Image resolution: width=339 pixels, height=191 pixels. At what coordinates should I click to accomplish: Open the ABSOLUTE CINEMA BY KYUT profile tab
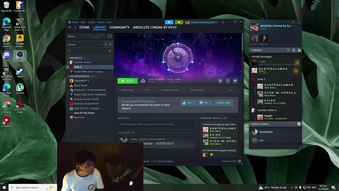[155, 27]
